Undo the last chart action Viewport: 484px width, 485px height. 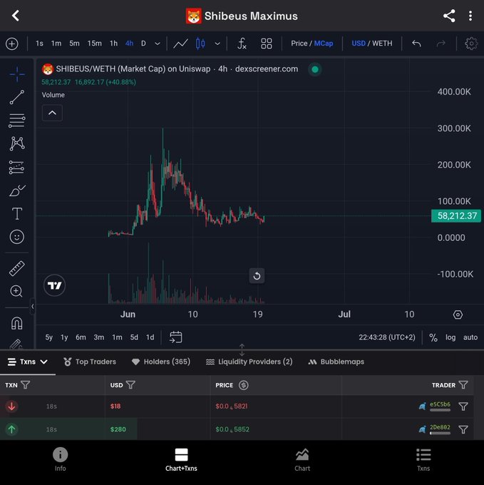coord(416,44)
